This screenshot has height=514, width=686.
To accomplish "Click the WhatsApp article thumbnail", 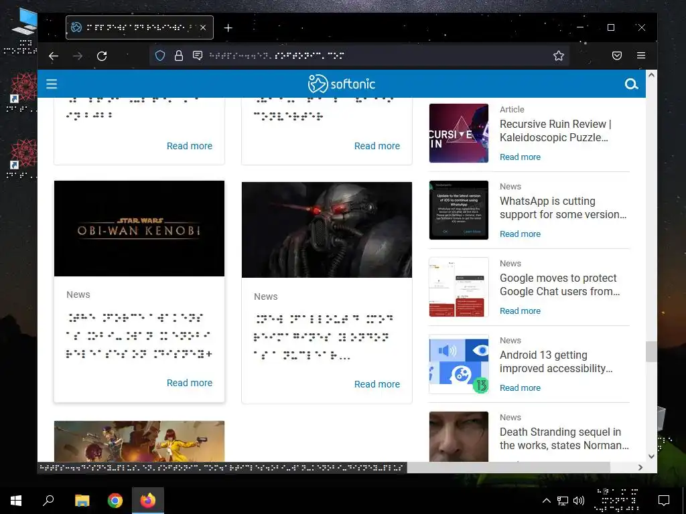I will [458, 209].
